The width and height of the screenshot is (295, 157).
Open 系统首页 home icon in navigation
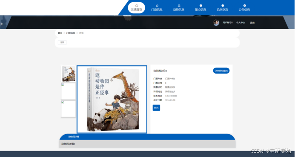137,6
